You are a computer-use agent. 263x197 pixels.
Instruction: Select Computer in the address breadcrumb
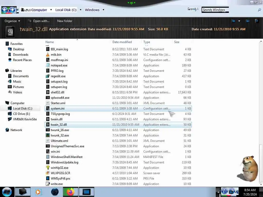[x=39, y=10]
